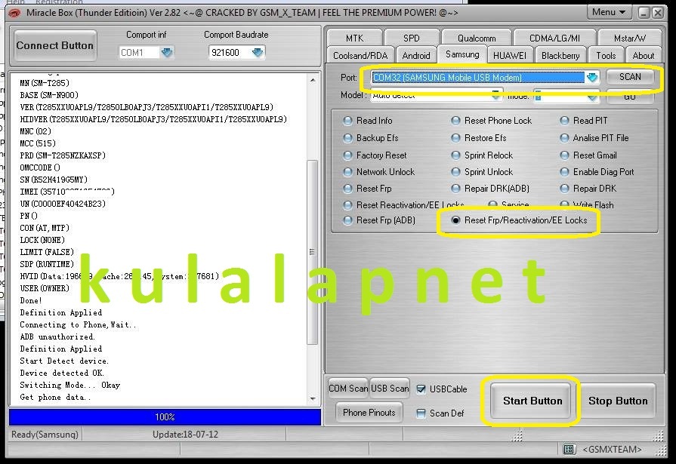The image size is (676, 464).
Task: Switch to the SPD tab
Action: tap(412, 38)
